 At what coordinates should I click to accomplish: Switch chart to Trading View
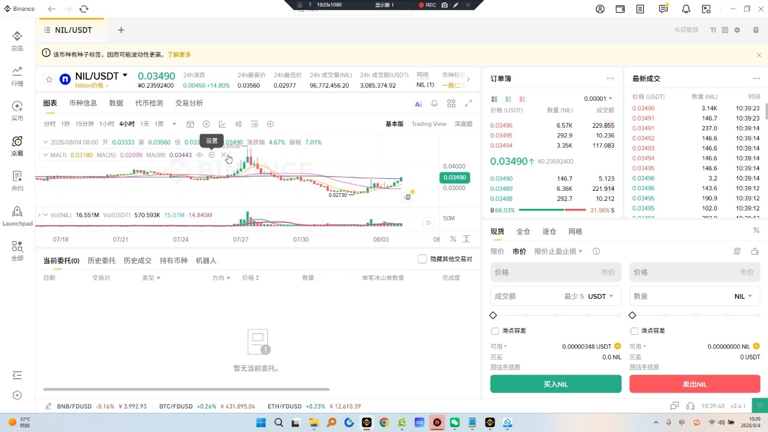(x=429, y=124)
